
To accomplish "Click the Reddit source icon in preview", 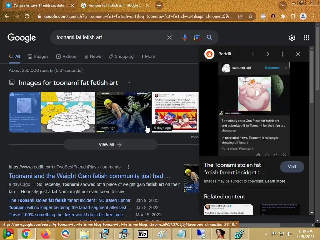I will point(209,54).
